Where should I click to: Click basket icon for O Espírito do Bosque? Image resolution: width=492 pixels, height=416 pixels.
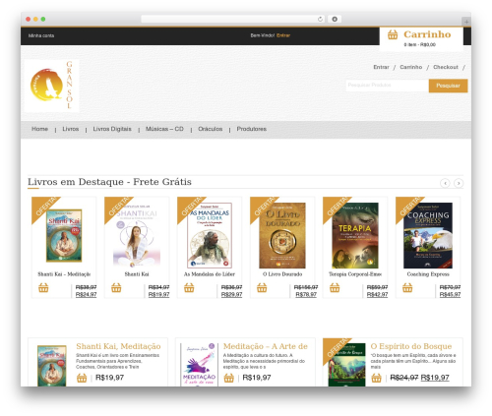[376, 378]
